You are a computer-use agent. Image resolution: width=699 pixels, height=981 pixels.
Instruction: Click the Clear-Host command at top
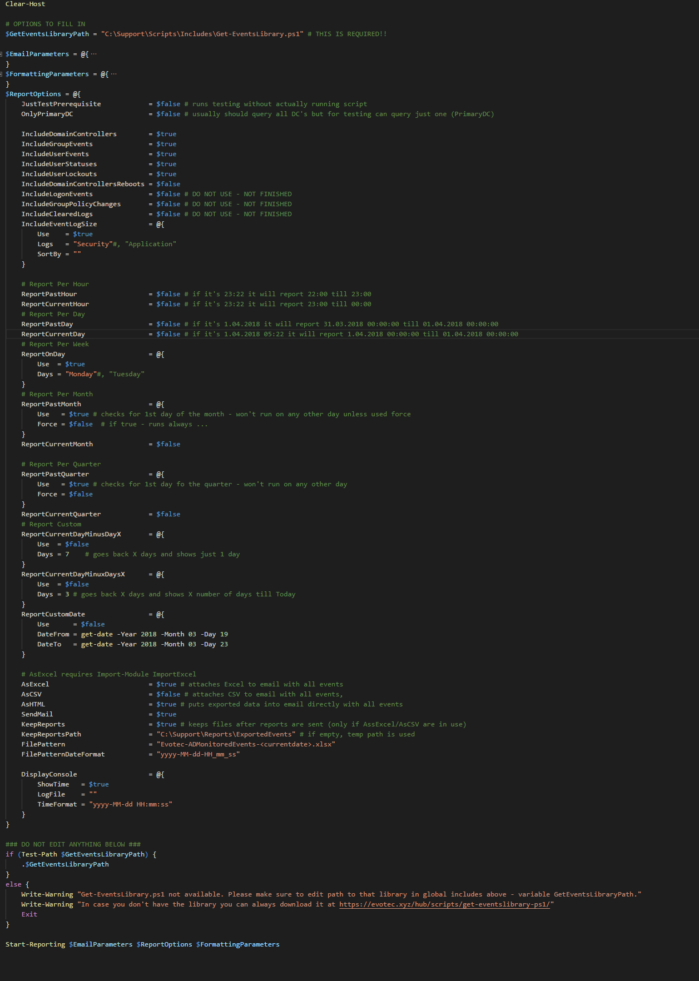[26, 4]
